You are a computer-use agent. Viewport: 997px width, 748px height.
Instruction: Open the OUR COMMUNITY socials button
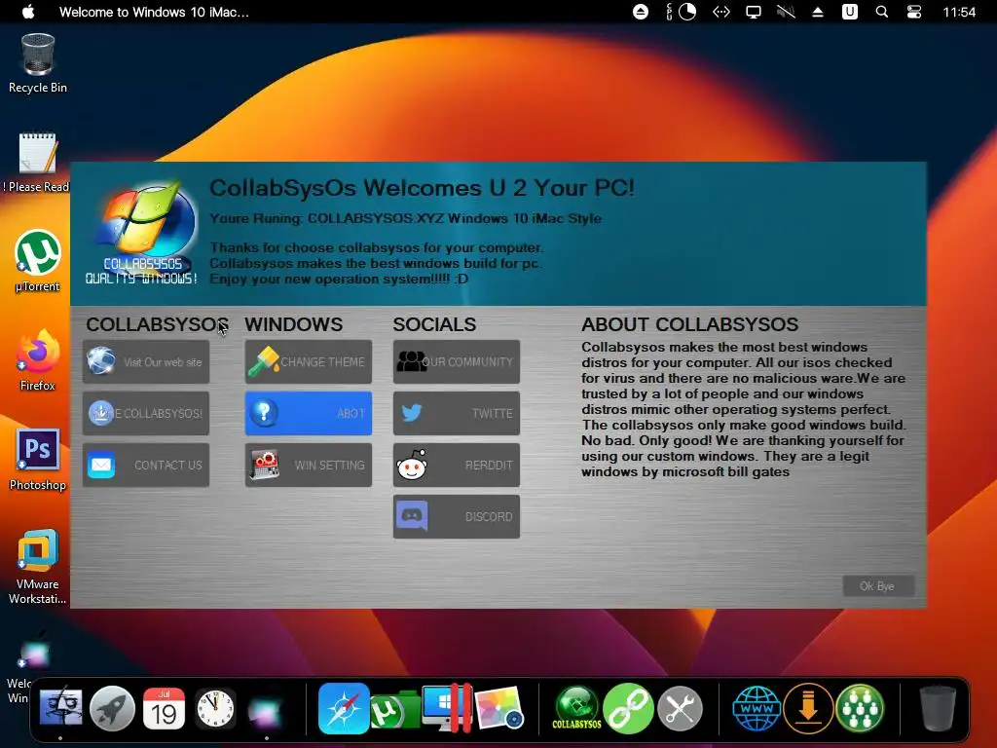457,362
